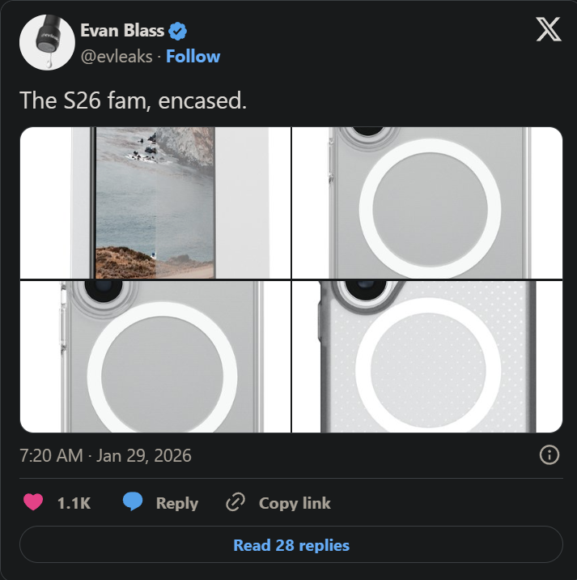Click the blue verified badge
The image size is (577, 580).
(x=178, y=32)
